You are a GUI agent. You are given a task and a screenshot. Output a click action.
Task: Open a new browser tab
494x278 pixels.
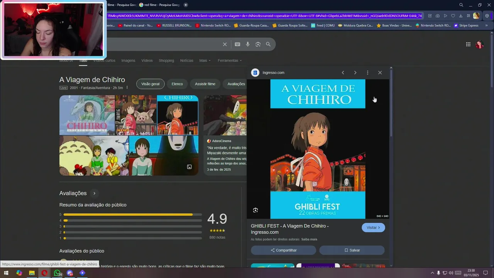(x=186, y=5)
